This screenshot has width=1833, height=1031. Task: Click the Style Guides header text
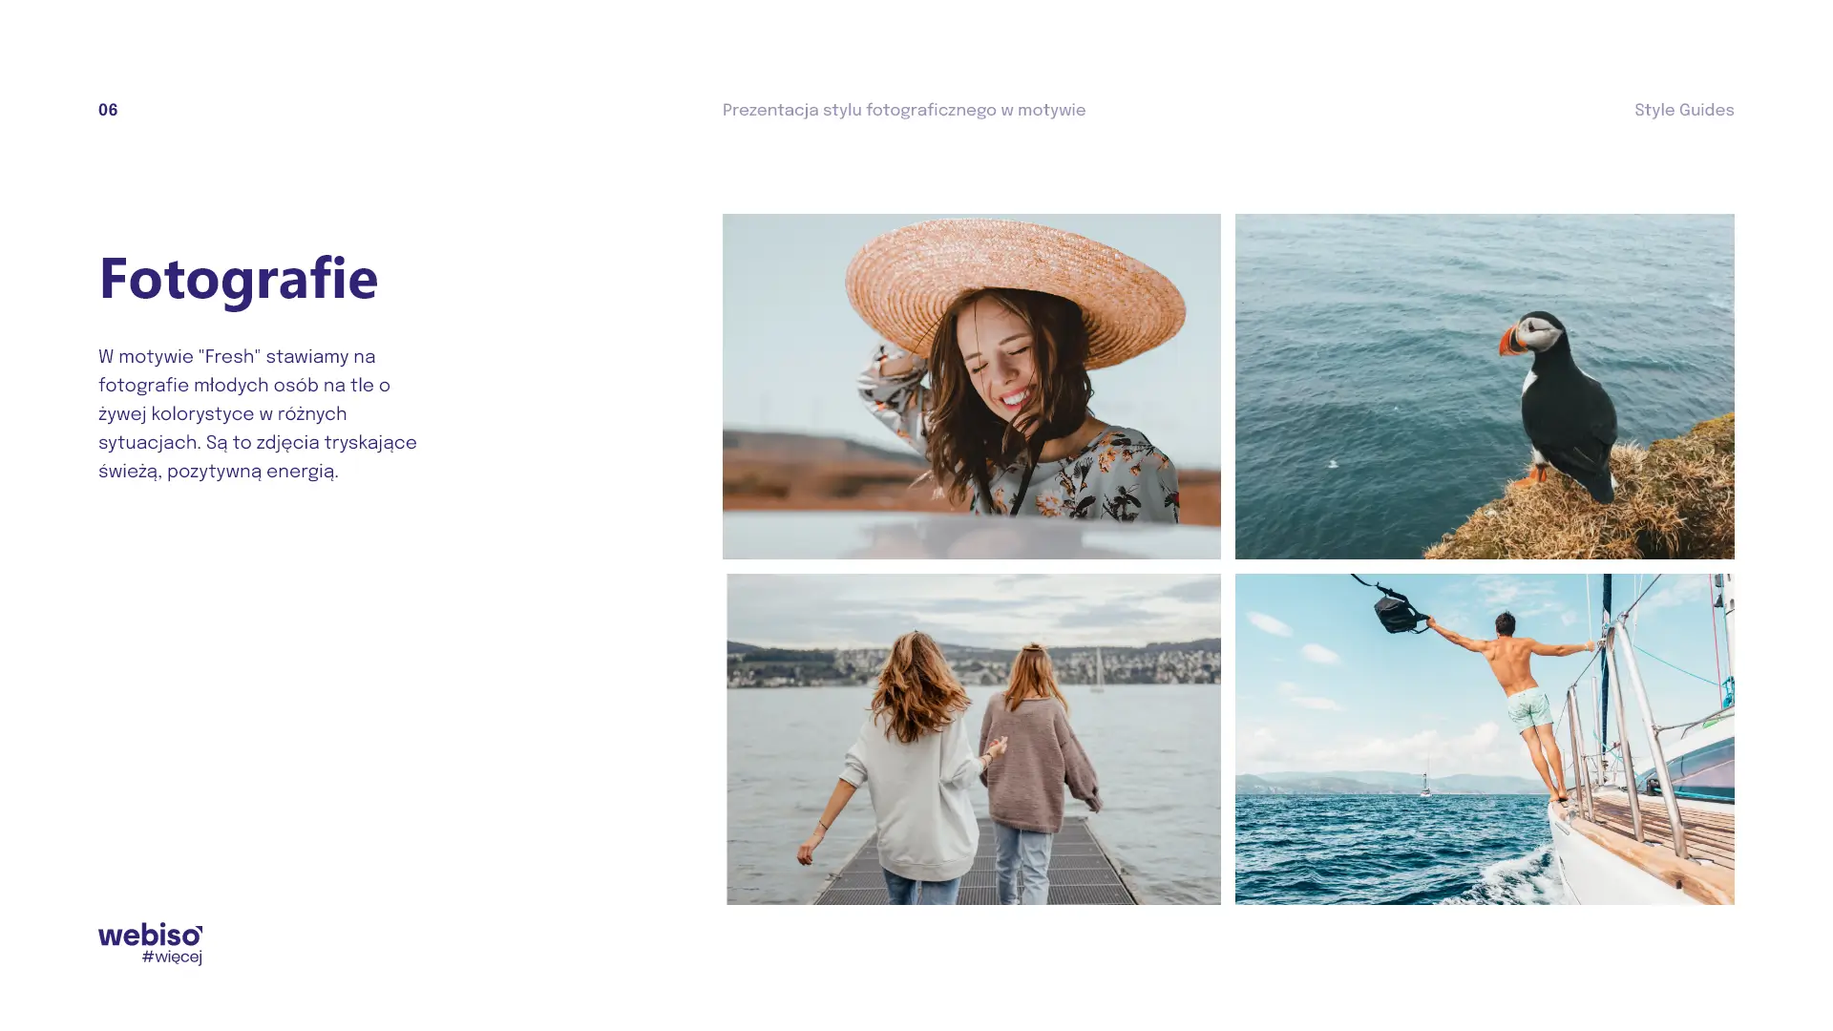[1684, 111]
